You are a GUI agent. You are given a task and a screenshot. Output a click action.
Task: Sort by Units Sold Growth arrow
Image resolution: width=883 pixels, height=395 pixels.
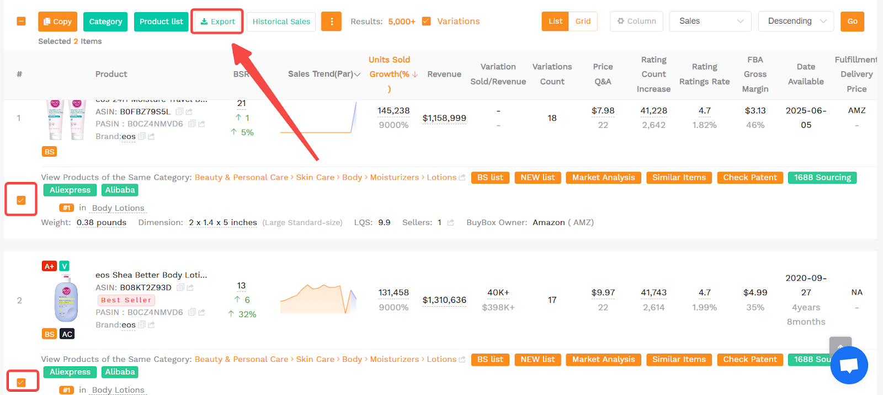click(x=415, y=74)
